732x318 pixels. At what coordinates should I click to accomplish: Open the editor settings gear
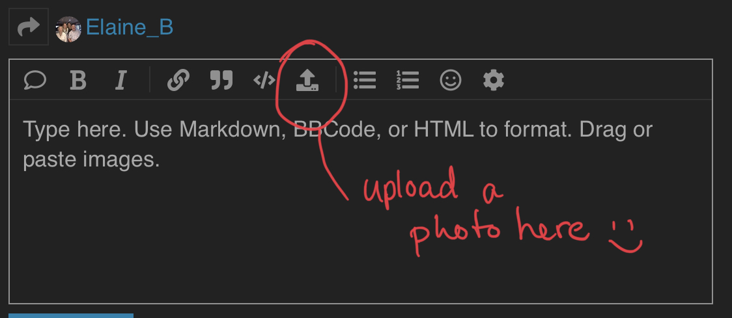pyautogui.click(x=494, y=80)
